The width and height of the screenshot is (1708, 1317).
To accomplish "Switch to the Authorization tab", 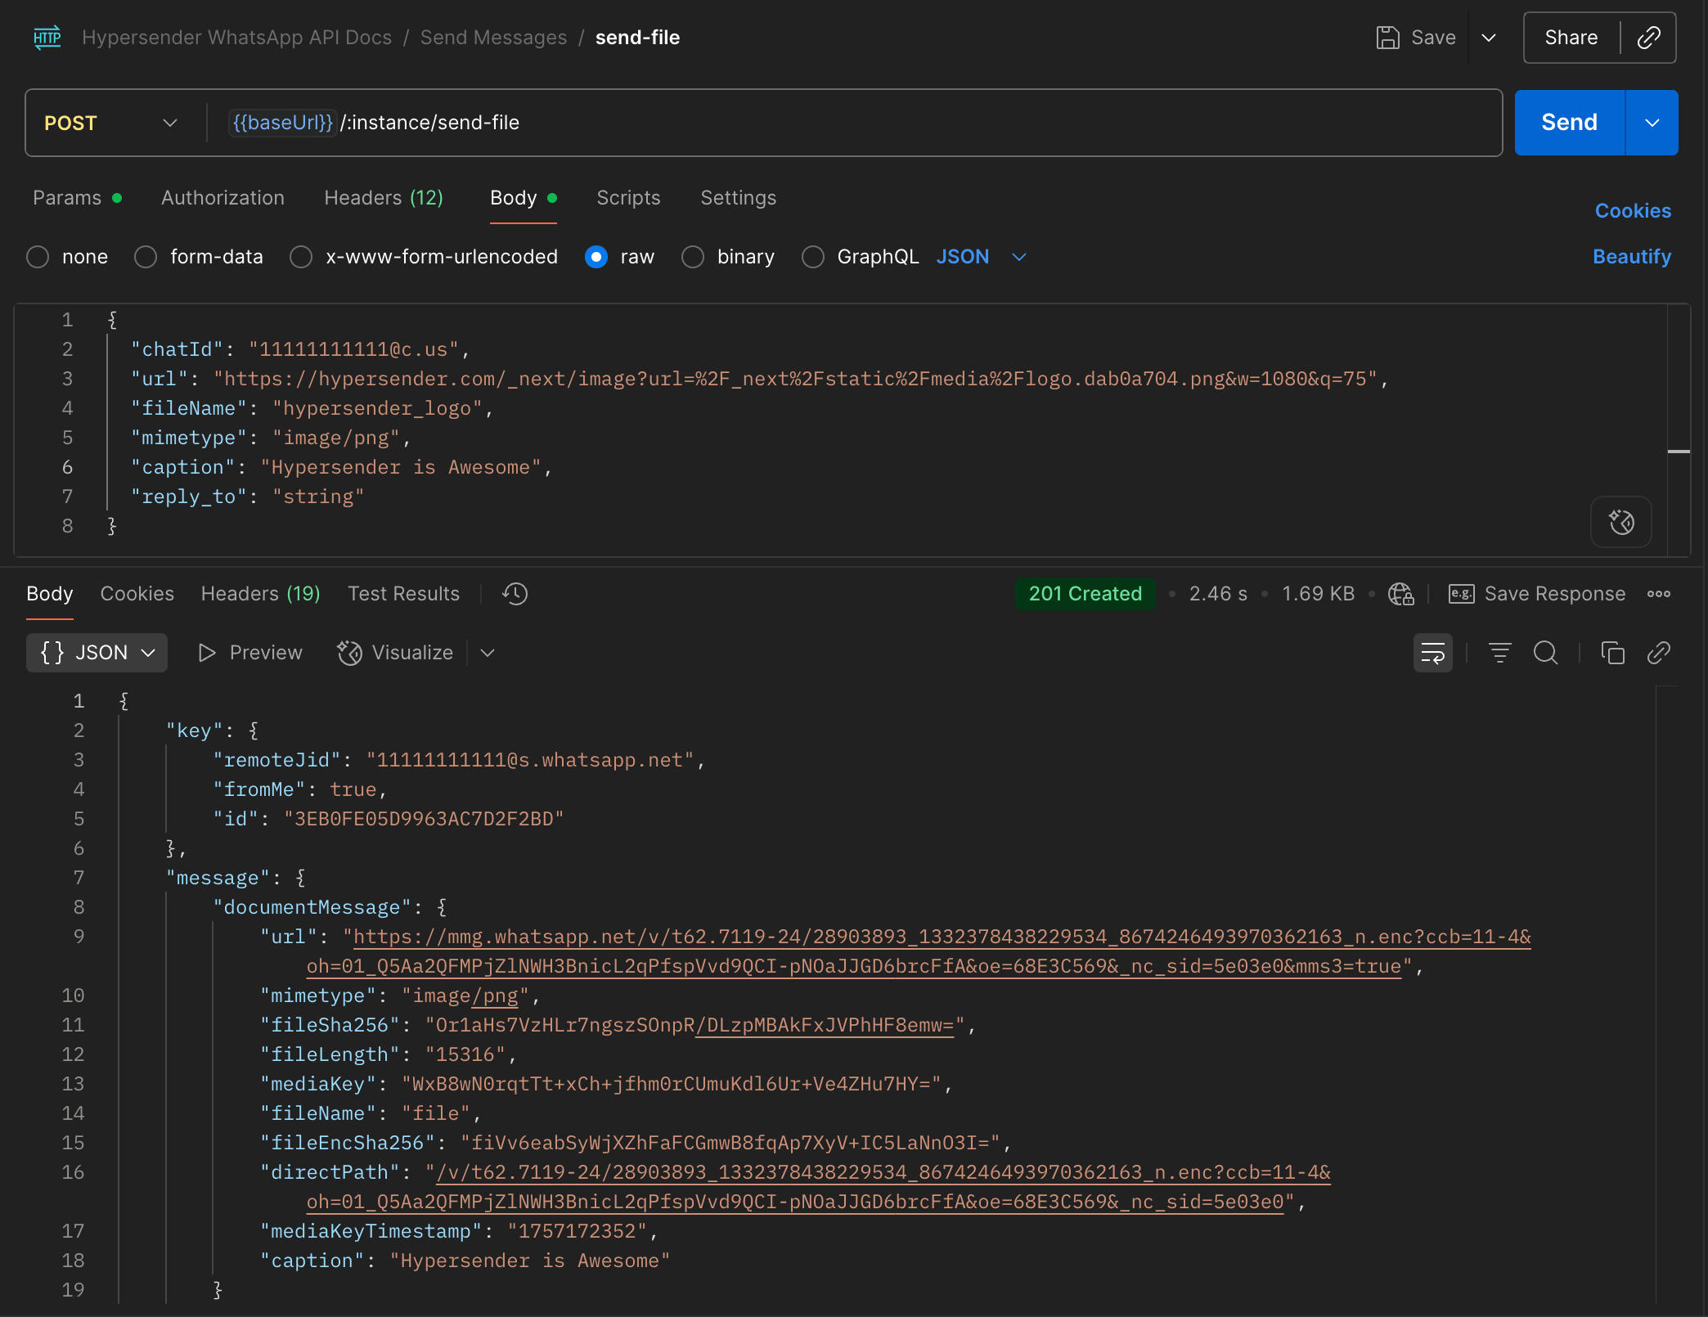I will click(x=222, y=198).
